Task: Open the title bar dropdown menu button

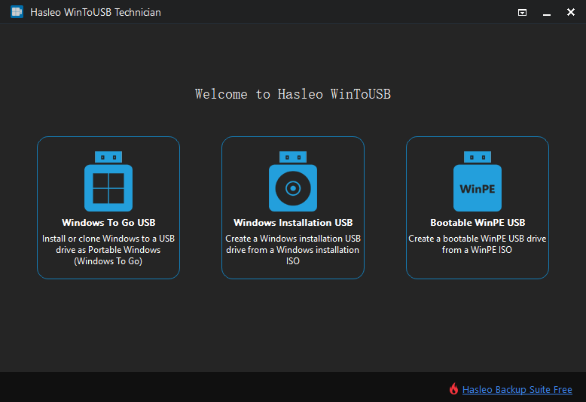Action: (522, 12)
